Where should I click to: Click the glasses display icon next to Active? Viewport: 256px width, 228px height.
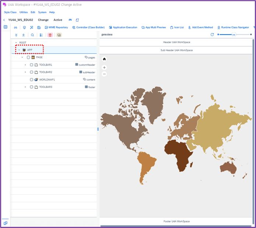click(x=70, y=20)
